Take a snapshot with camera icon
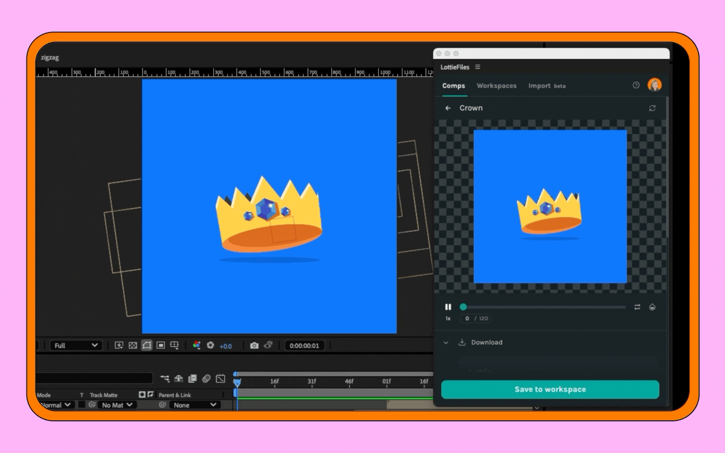This screenshot has height=453, width=725. click(x=254, y=345)
